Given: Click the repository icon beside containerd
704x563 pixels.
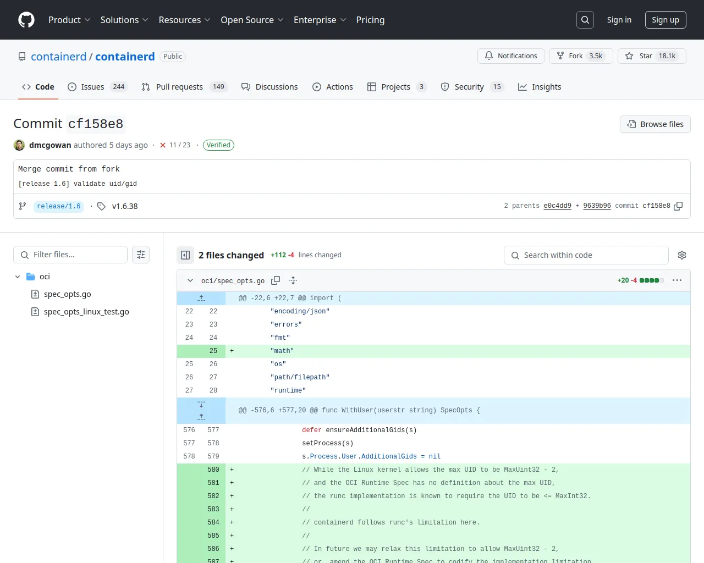Looking at the screenshot, I should 22,57.
